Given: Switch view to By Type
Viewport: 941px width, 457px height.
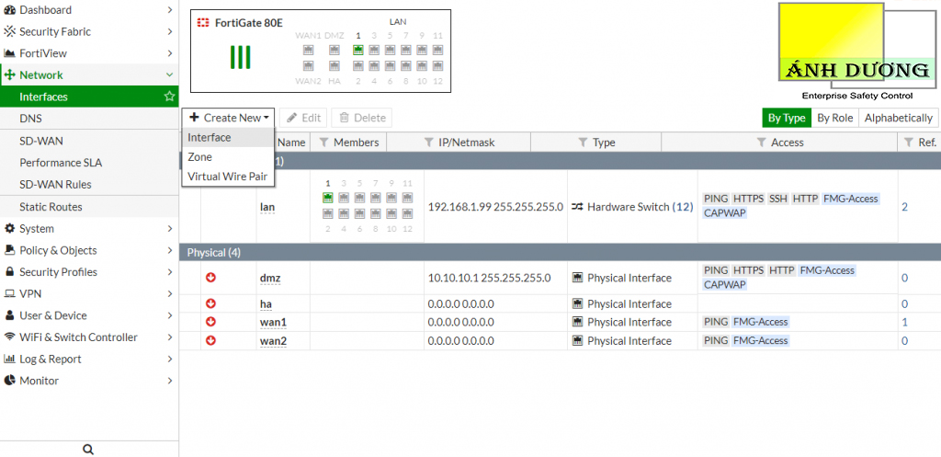Looking at the screenshot, I should coord(787,118).
